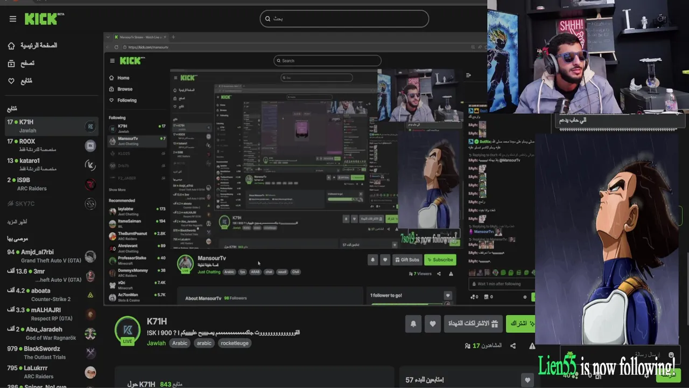
Task: Toggle K71H follow heart button
Action: click(x=433, y=324)
